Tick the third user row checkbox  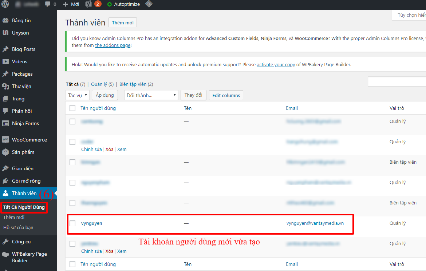pos(72,162)
